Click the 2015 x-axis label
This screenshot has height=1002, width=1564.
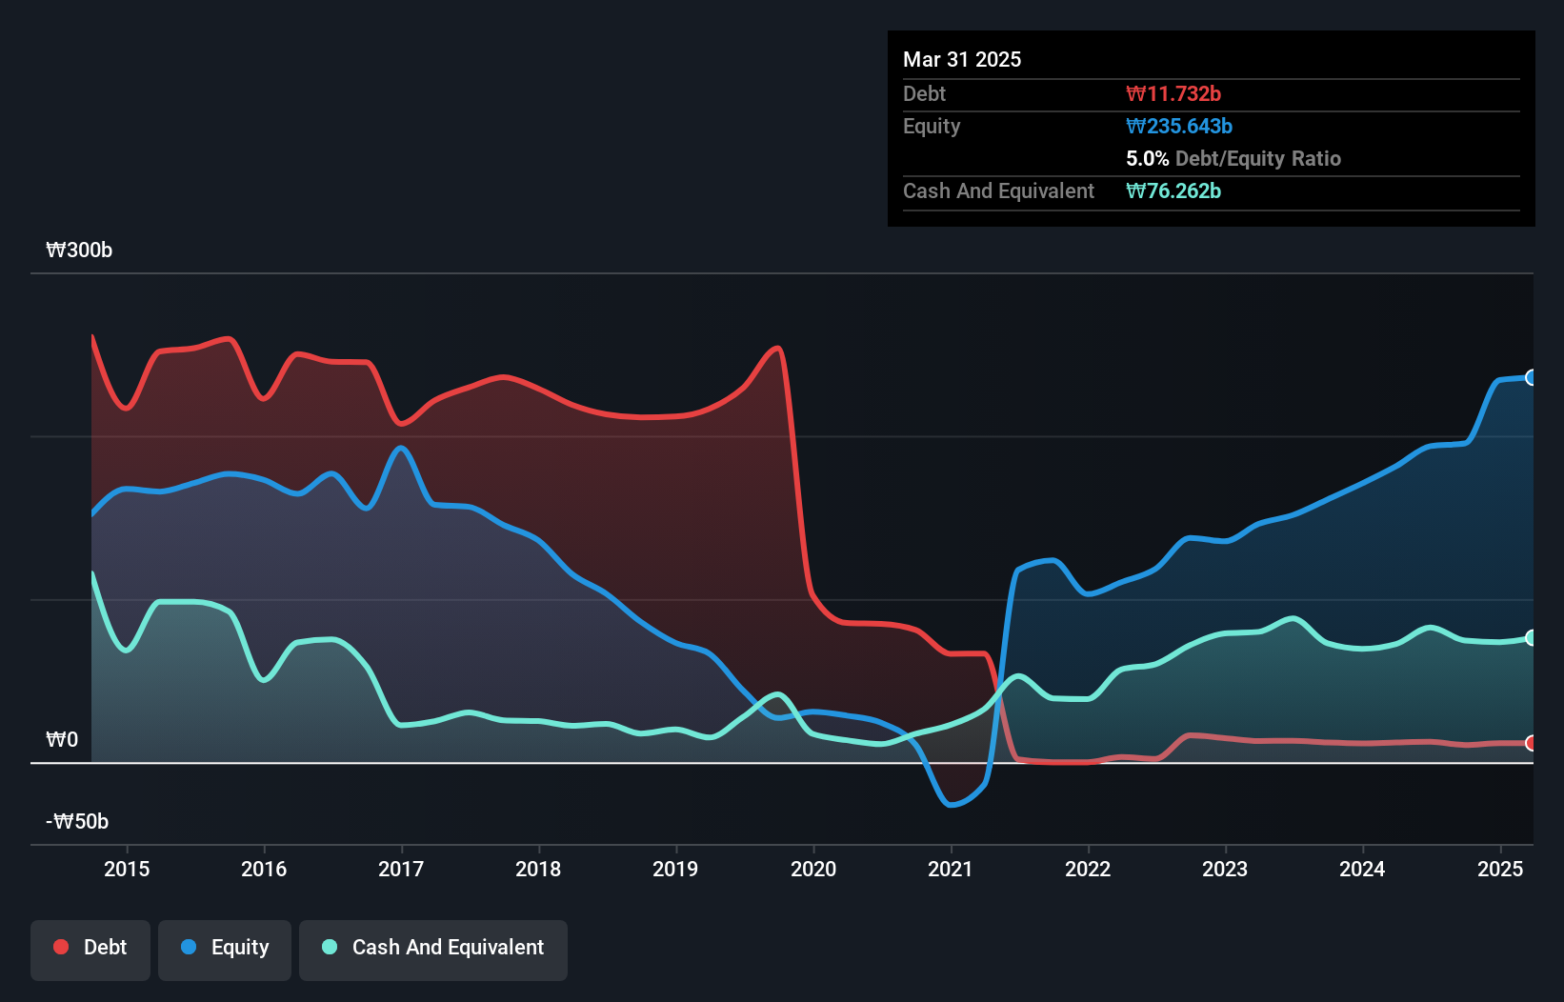(x=127, y=869)
